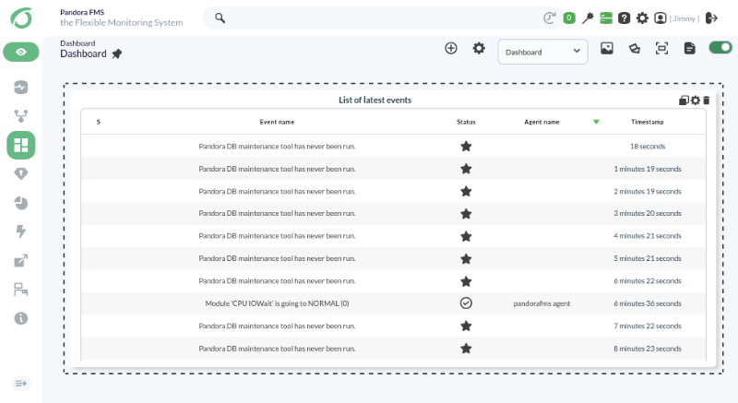Open the Operation eye menu
738x403 pixels.
(21, 52)
